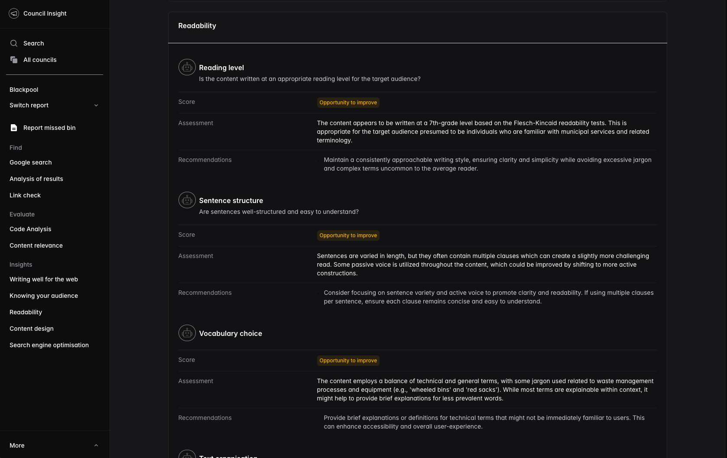Collapse the More menu chevron
The width and height of the screenshot is (727, 458).
pos(96,445)
